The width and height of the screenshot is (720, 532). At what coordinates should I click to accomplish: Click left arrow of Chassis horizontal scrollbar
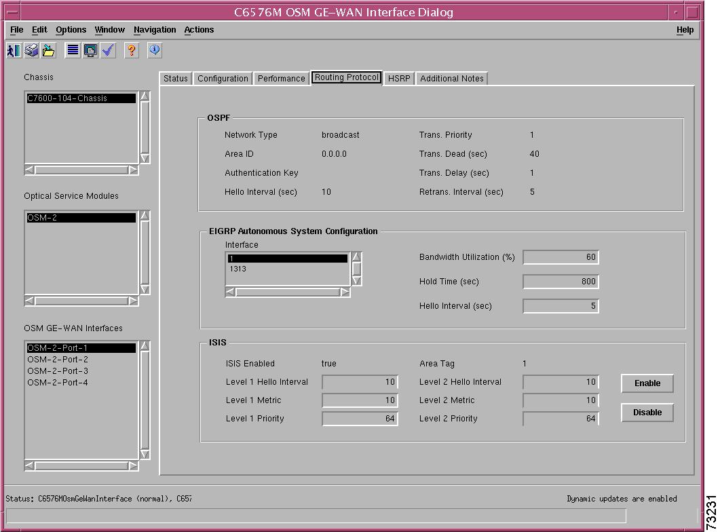point(29,170)
